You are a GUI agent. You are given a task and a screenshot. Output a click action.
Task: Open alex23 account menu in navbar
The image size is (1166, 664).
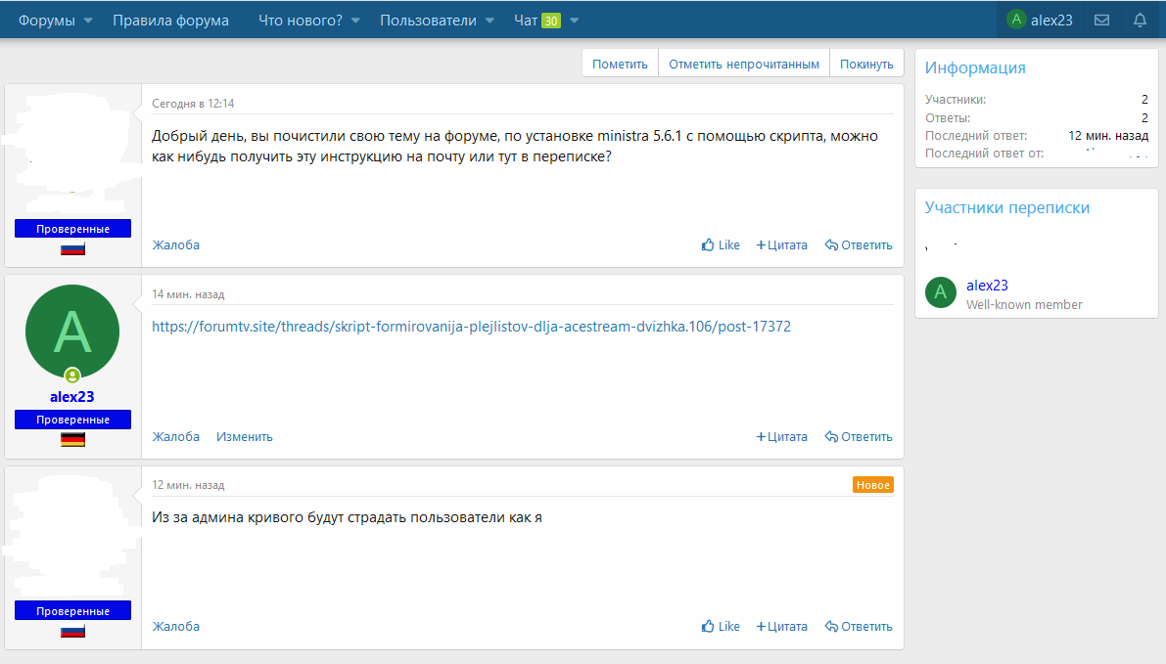(1040, 21)
